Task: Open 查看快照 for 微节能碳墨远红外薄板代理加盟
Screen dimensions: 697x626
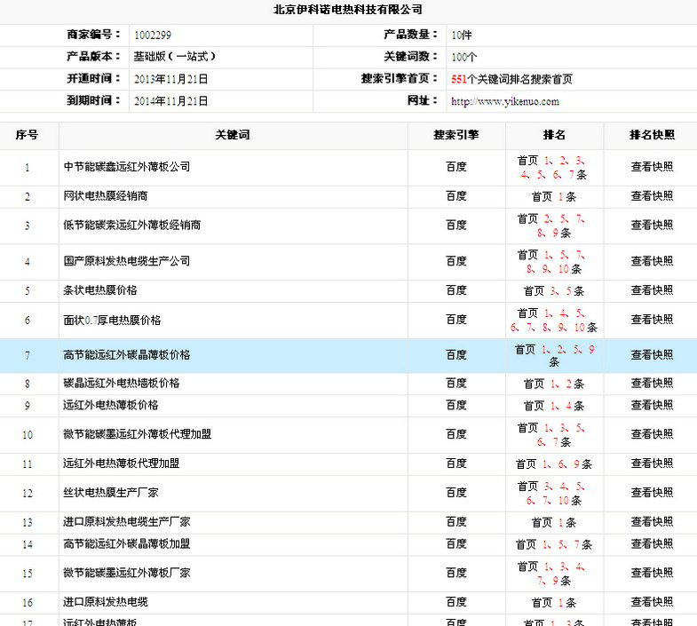Action: click(652, 434)
